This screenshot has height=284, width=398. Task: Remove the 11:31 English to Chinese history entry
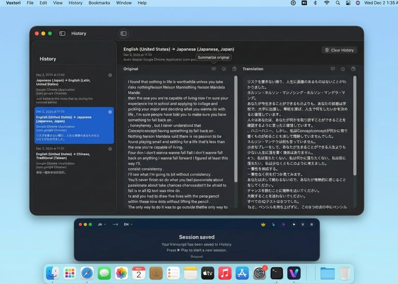click(110, 149)
